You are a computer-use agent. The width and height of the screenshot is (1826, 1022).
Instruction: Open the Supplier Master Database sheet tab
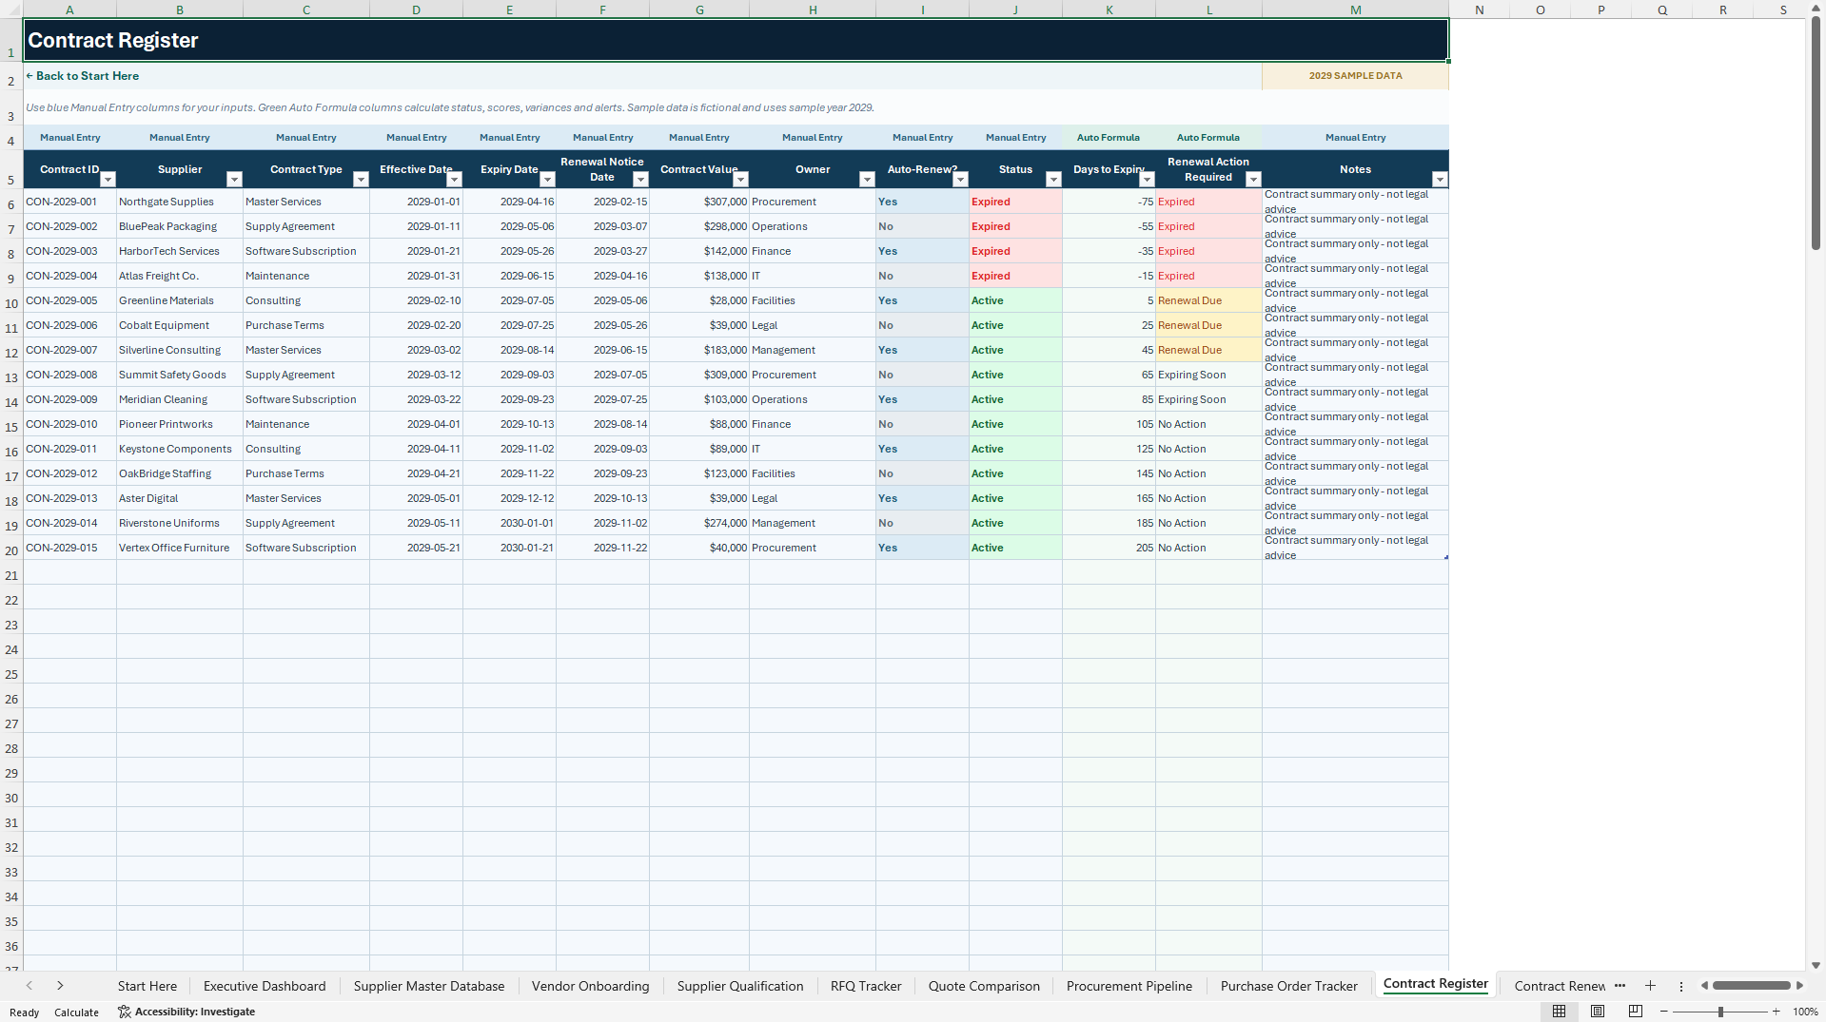point(429,986)
